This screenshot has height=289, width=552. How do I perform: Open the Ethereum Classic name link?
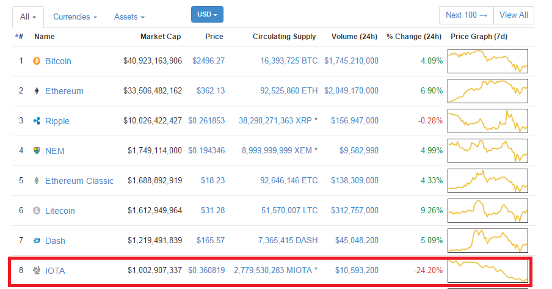pyautogui.click(x=79, y=181)
